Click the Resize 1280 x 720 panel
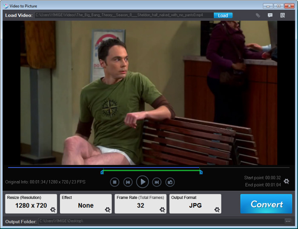The height and width of the screenshot is (229, 298). point(31,204)
